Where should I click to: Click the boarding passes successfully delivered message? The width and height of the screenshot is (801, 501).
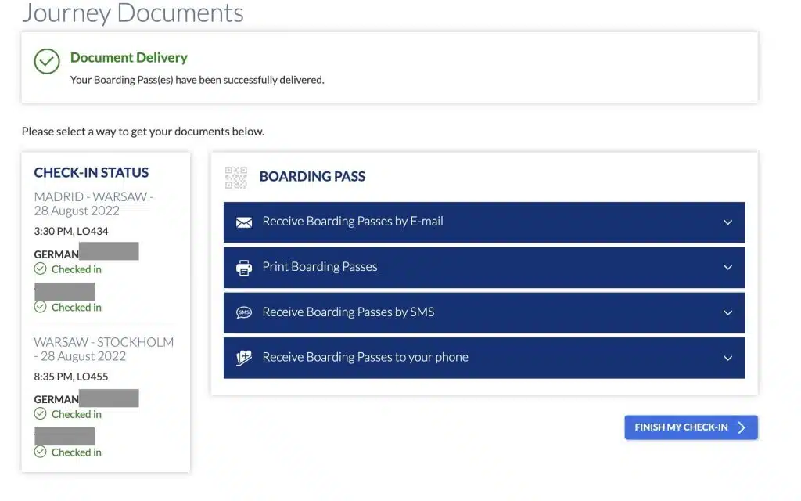point(197,80)
